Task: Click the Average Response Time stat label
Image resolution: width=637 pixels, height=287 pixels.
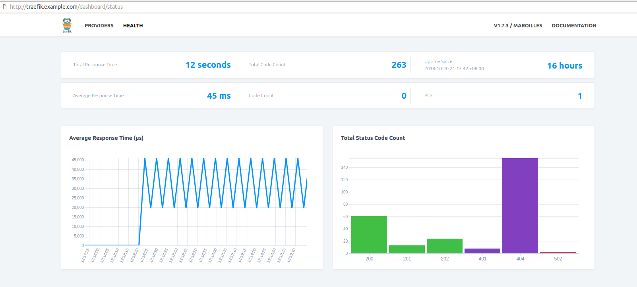Action: [x=98, y=96]
